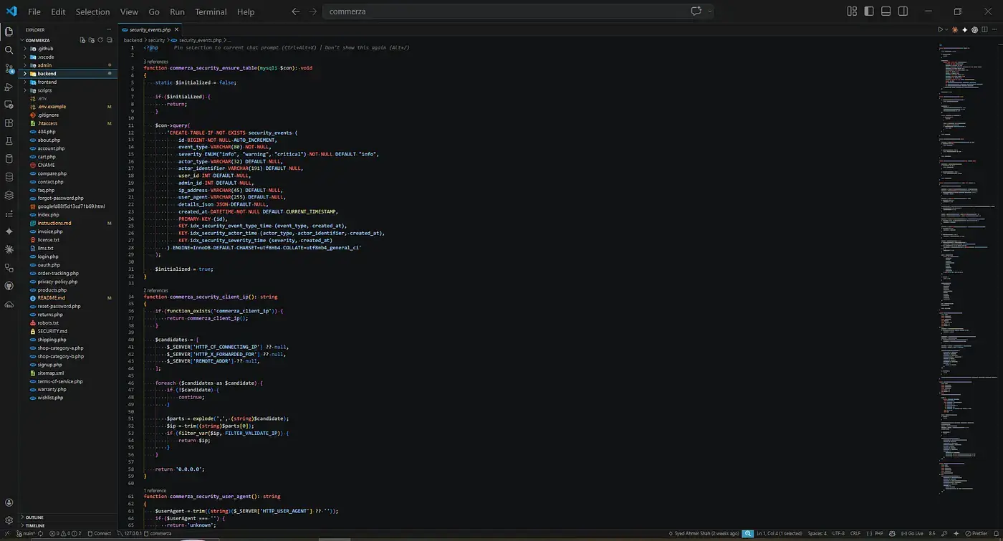Open login.php in the Explorer
The height and width of the screenshot is (541, 1003).
click(x=48, y=257)
